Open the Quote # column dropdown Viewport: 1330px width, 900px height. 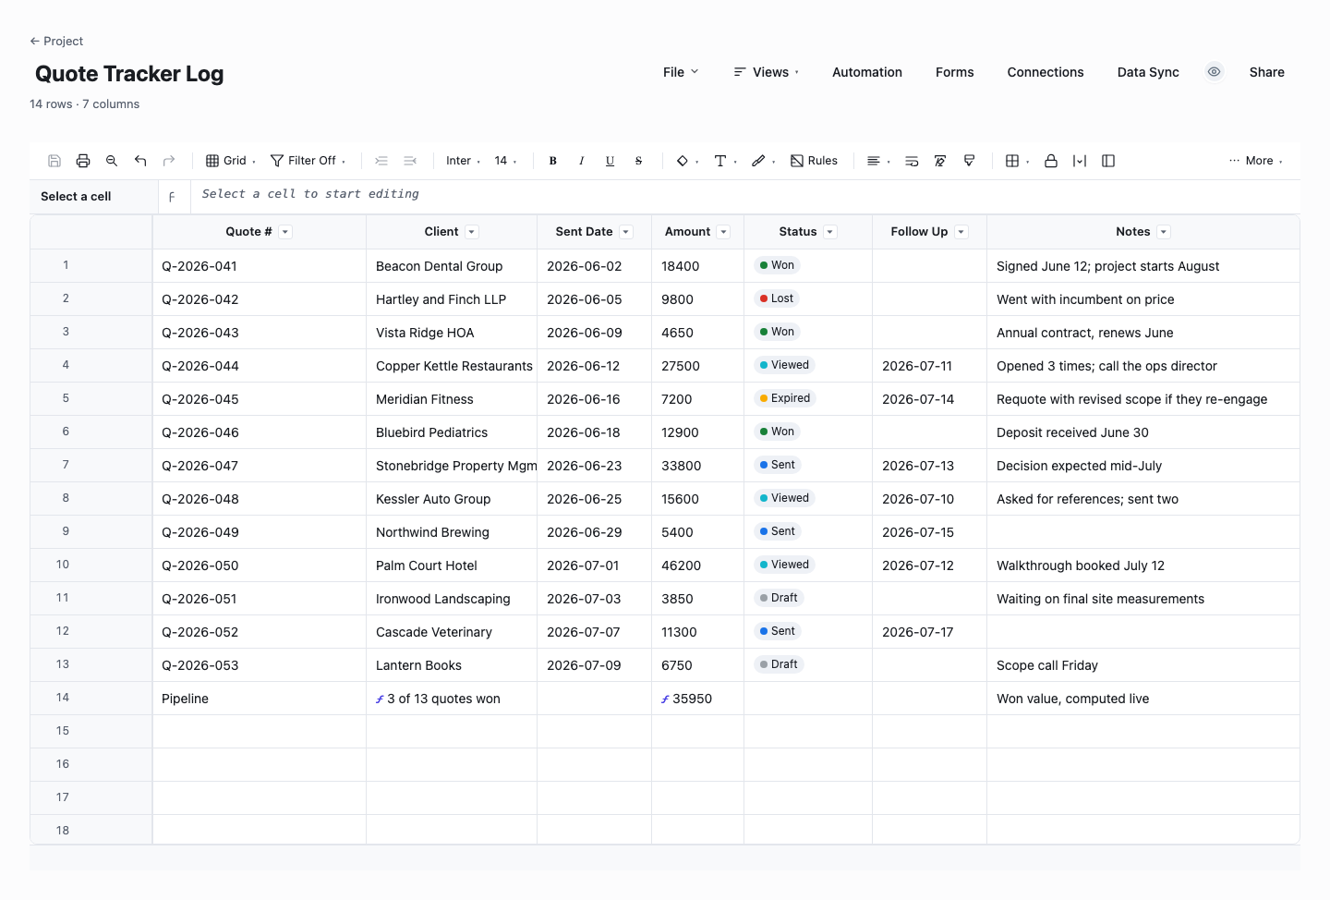tap(285, 232)
